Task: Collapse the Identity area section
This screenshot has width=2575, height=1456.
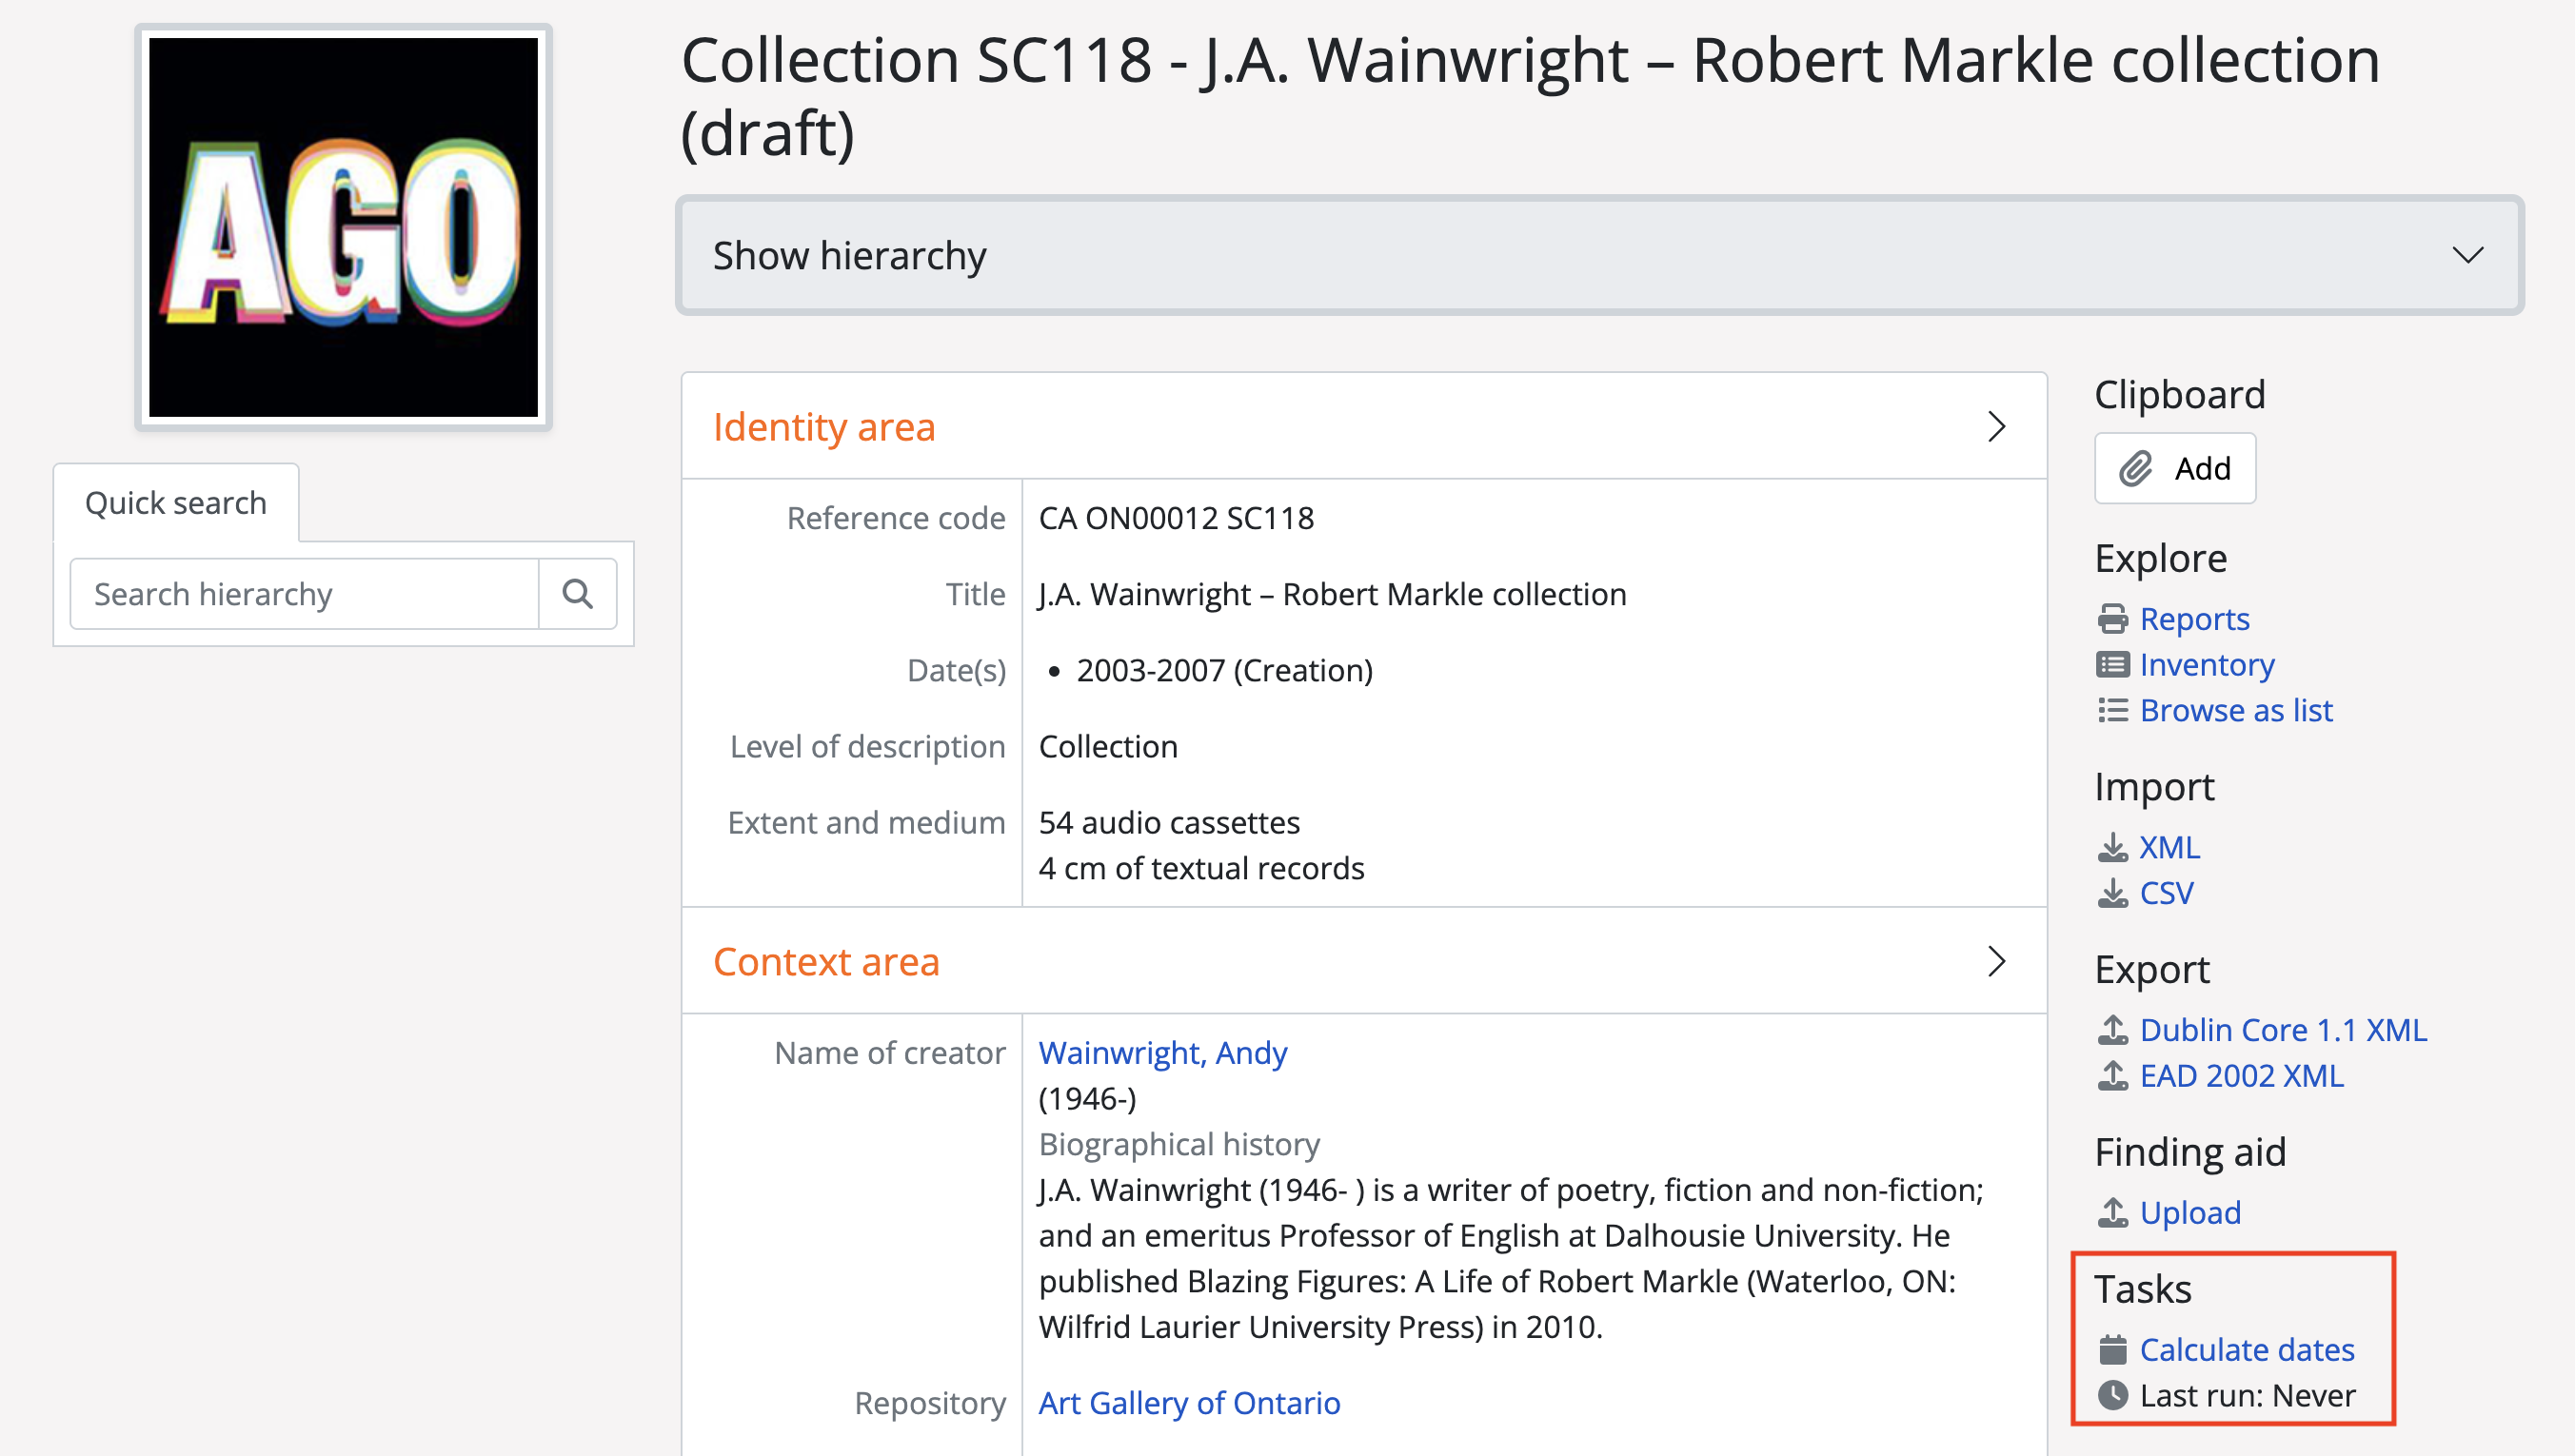Action: pyautogui.click(x=1996, y=427)
